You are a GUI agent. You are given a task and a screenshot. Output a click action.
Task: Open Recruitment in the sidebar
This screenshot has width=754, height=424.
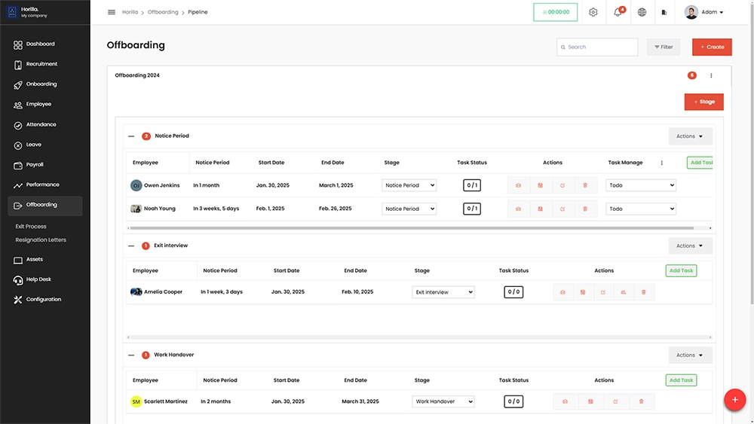pos(41,64)
